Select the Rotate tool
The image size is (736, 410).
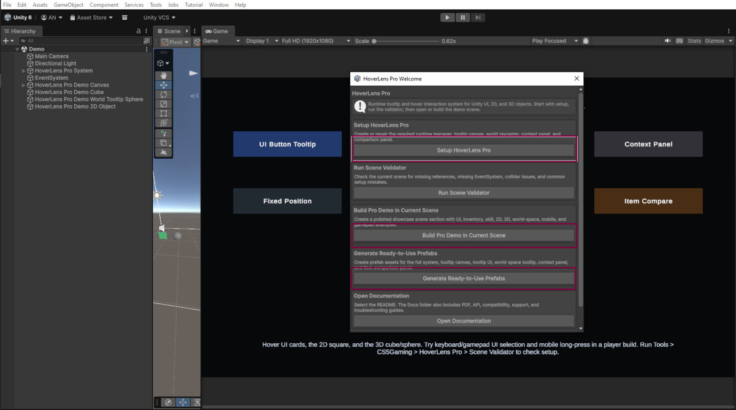163,95
